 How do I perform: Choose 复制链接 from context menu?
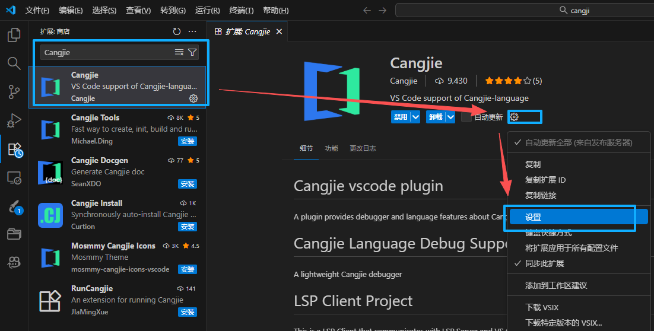pos(579,196)
